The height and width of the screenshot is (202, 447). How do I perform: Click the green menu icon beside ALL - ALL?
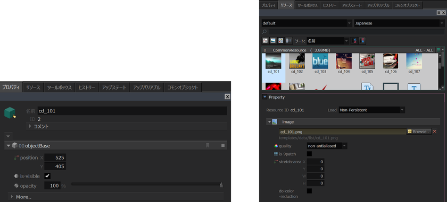click(x=438, y=50)
